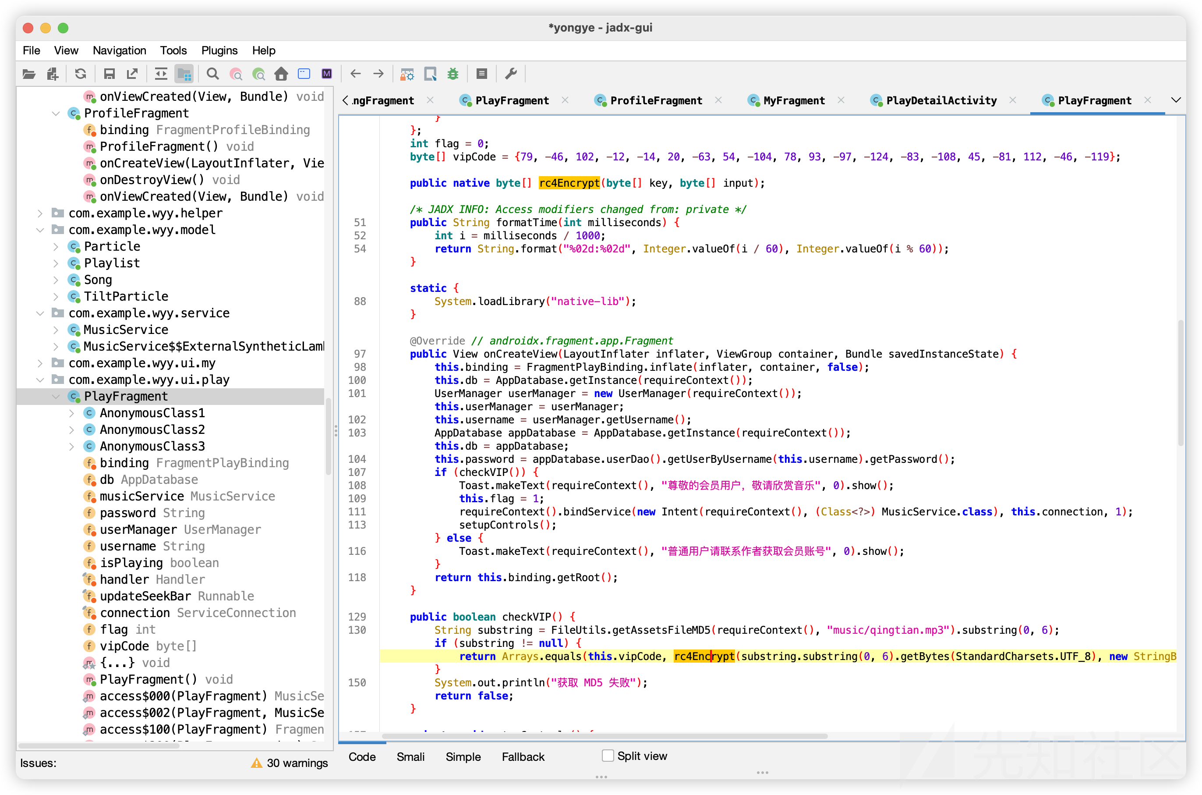Screen dimensions: 1202x795
Task: Expand the Playlist class node
Action: [56, 264]
